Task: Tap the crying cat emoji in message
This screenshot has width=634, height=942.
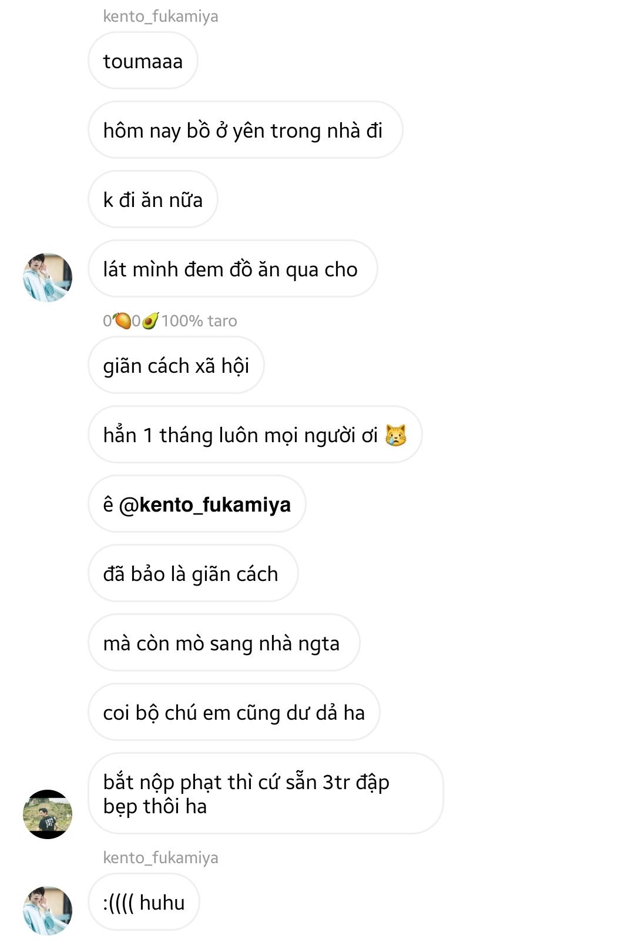Action: 395,435
